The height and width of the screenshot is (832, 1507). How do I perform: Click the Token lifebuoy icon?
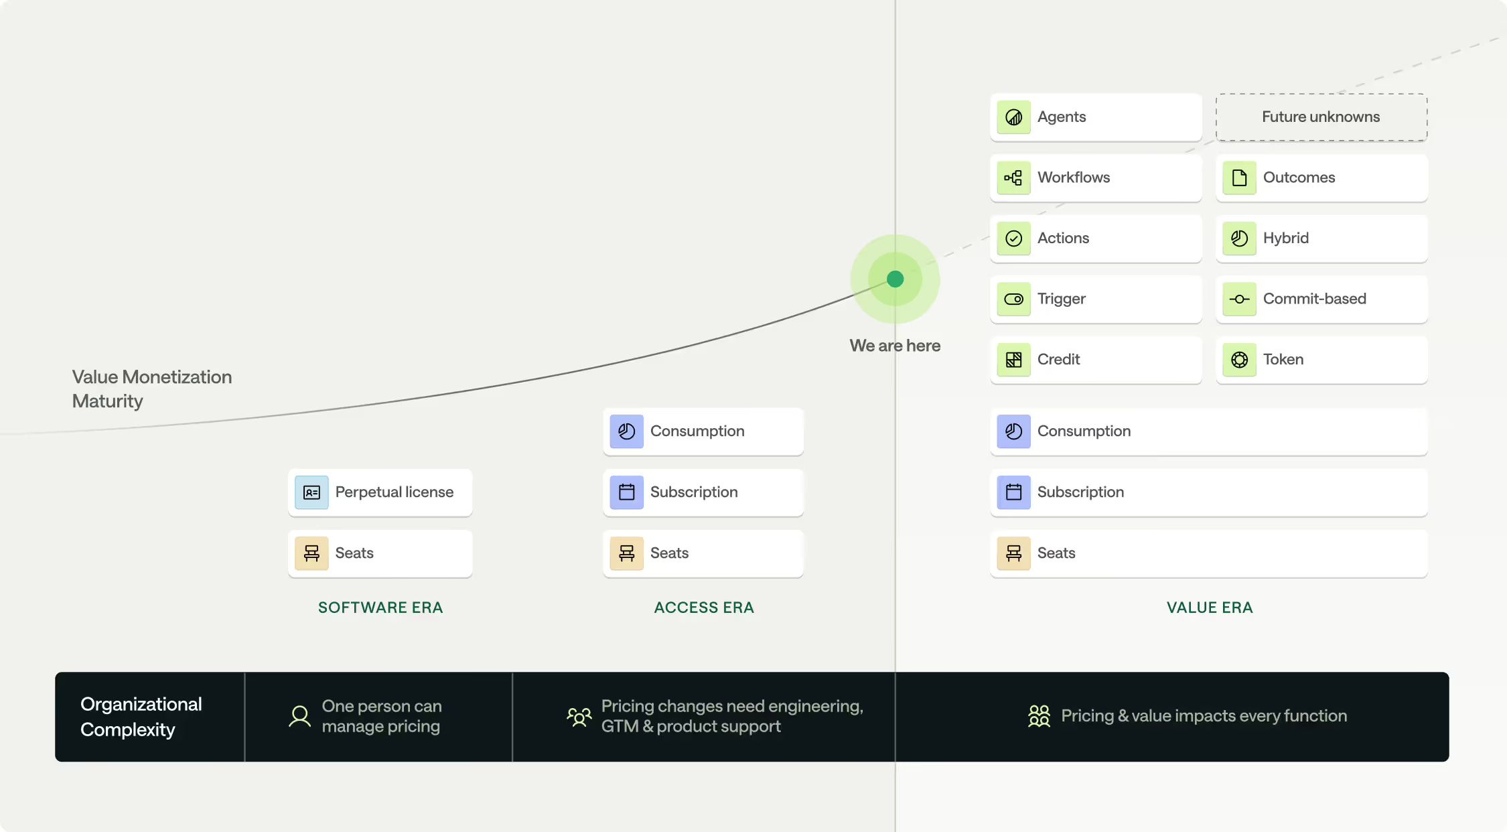[x=1239, y=360]
